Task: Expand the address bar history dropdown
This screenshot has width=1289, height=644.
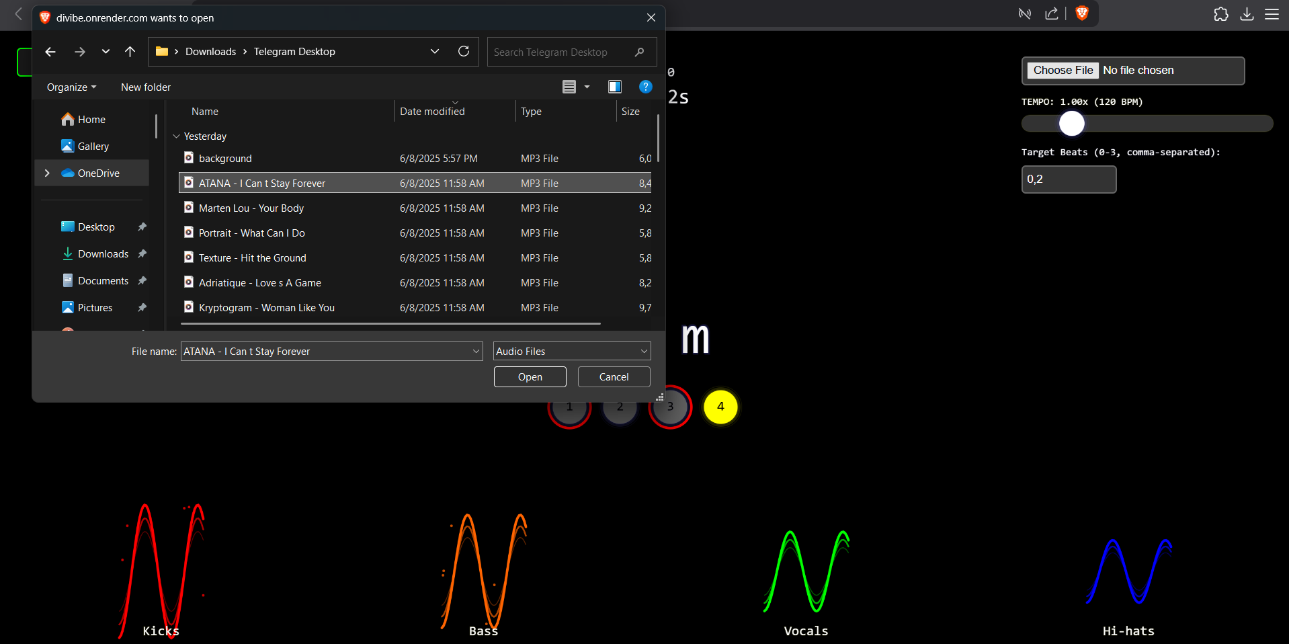Action: [435, 52]
